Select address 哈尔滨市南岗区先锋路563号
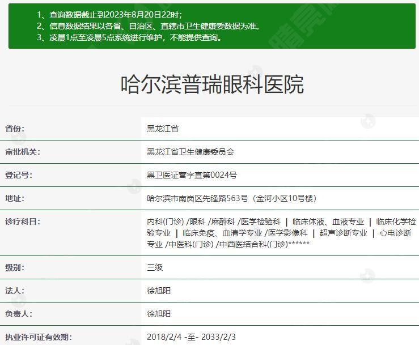This screenshot has height=345, width=419. (x=231, y=198)
